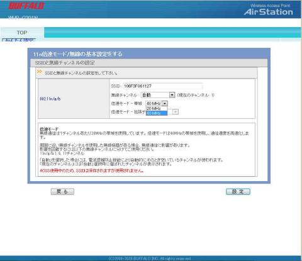The width and height of the screenshot is (302, 261).
Task: Click the current channel text 現在のチャンネル
Action: pos(196,95)
